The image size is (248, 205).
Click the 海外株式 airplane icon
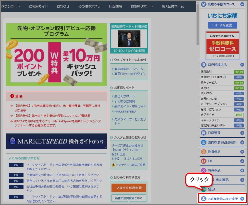(x=203, y=170)
